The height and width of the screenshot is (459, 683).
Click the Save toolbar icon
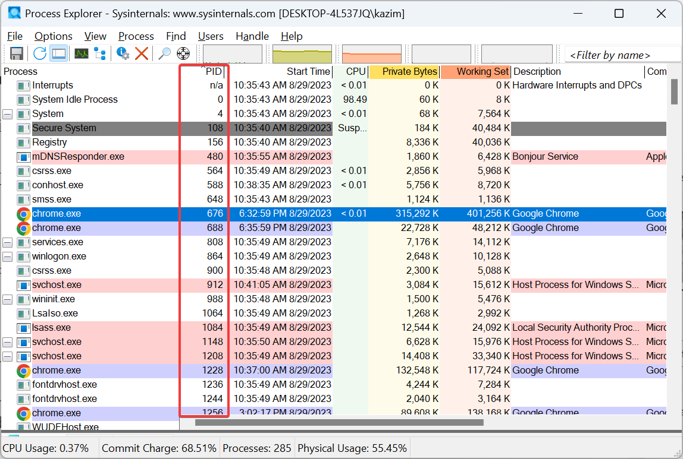(x=17, y=54)
